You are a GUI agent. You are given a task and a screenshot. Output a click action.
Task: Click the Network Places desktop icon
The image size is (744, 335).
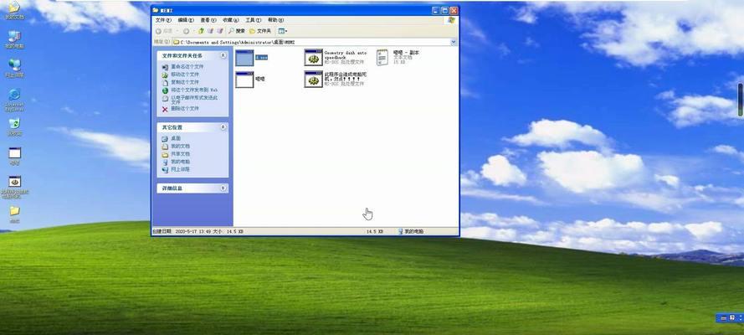tap(15, 65)
